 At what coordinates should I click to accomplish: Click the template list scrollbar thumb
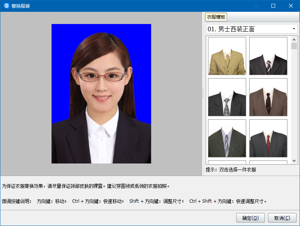click(x=294, y=46)
